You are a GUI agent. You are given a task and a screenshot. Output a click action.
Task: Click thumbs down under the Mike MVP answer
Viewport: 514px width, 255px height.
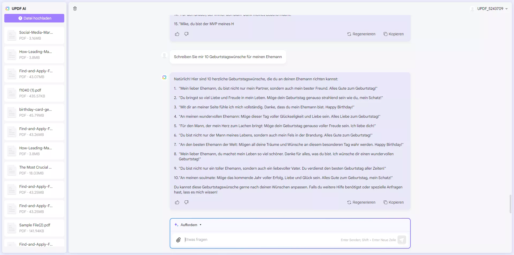[x=187, y=34]
